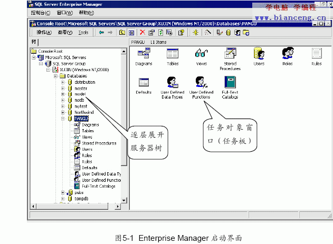Toggle show/hide console tree toolbar icon
This screenshot has width=333, height=244.
coord(131,33)
